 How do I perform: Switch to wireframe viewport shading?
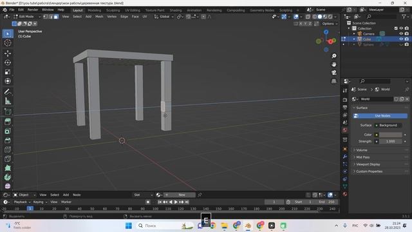315,17
